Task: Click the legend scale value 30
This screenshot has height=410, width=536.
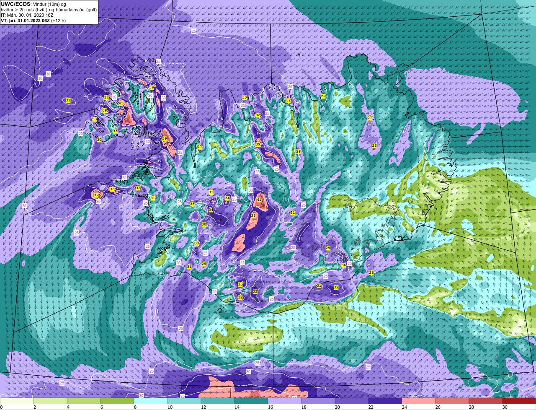Action: tap(505, 407)
